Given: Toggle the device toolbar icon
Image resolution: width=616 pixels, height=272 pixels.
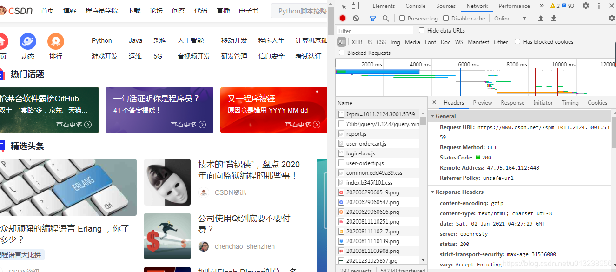Looking at the screenshot, I should 355,6.
